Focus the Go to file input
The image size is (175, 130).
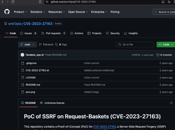click(135, 44)
